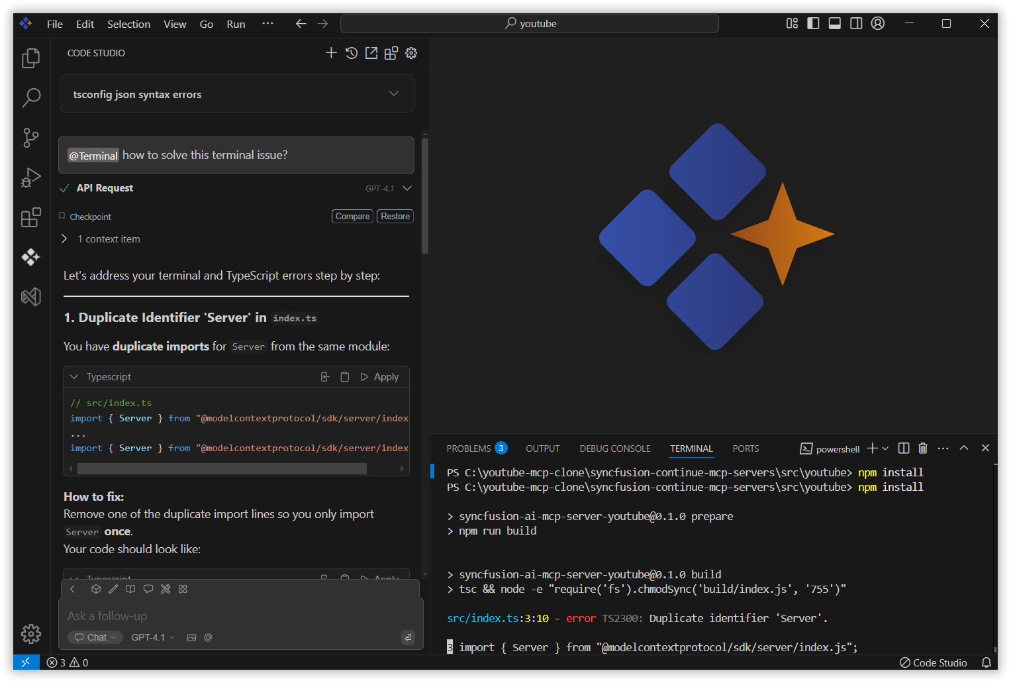Open the Explorer view in activity bar
Screen dimensions: 1011x683
[x=31, y=58]
